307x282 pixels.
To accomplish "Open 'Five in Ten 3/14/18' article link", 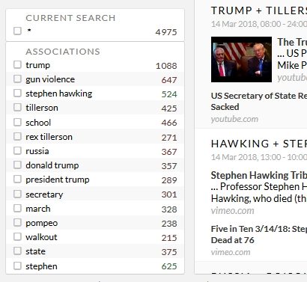I will point(259,234).
